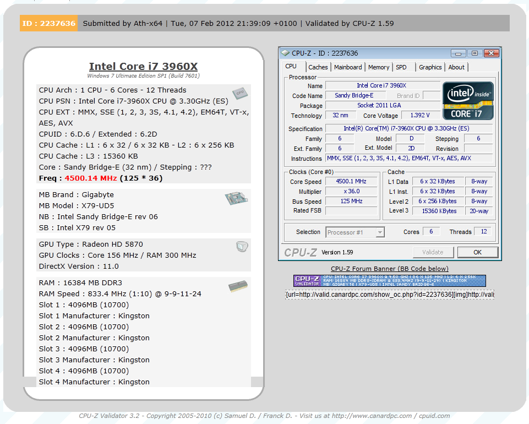Click the Core Voltage value 1.392 V

click(421, 115)
